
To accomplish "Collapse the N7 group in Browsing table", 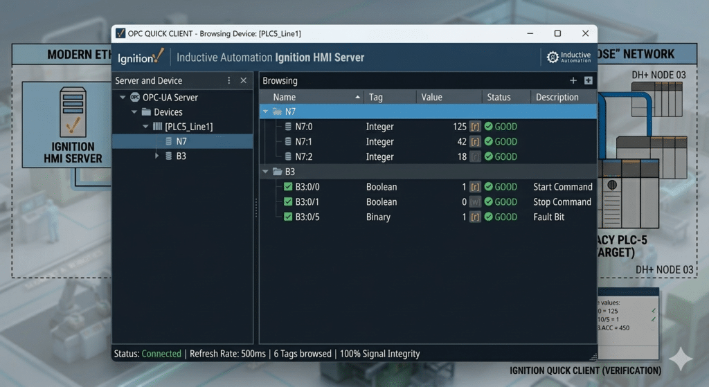I will (x=265, y=111).
